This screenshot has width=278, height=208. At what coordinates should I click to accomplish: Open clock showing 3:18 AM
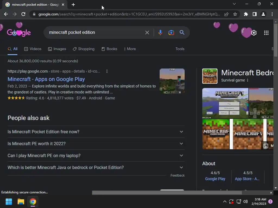[259, 201]
